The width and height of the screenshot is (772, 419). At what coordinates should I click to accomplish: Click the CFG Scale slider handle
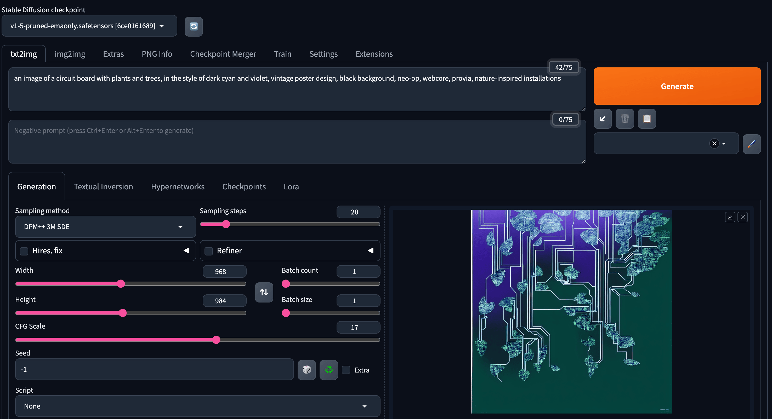[x=216, y=340]
